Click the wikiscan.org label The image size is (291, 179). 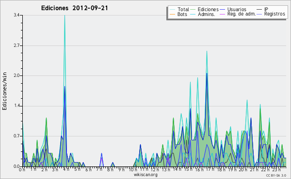pos(145,175)
